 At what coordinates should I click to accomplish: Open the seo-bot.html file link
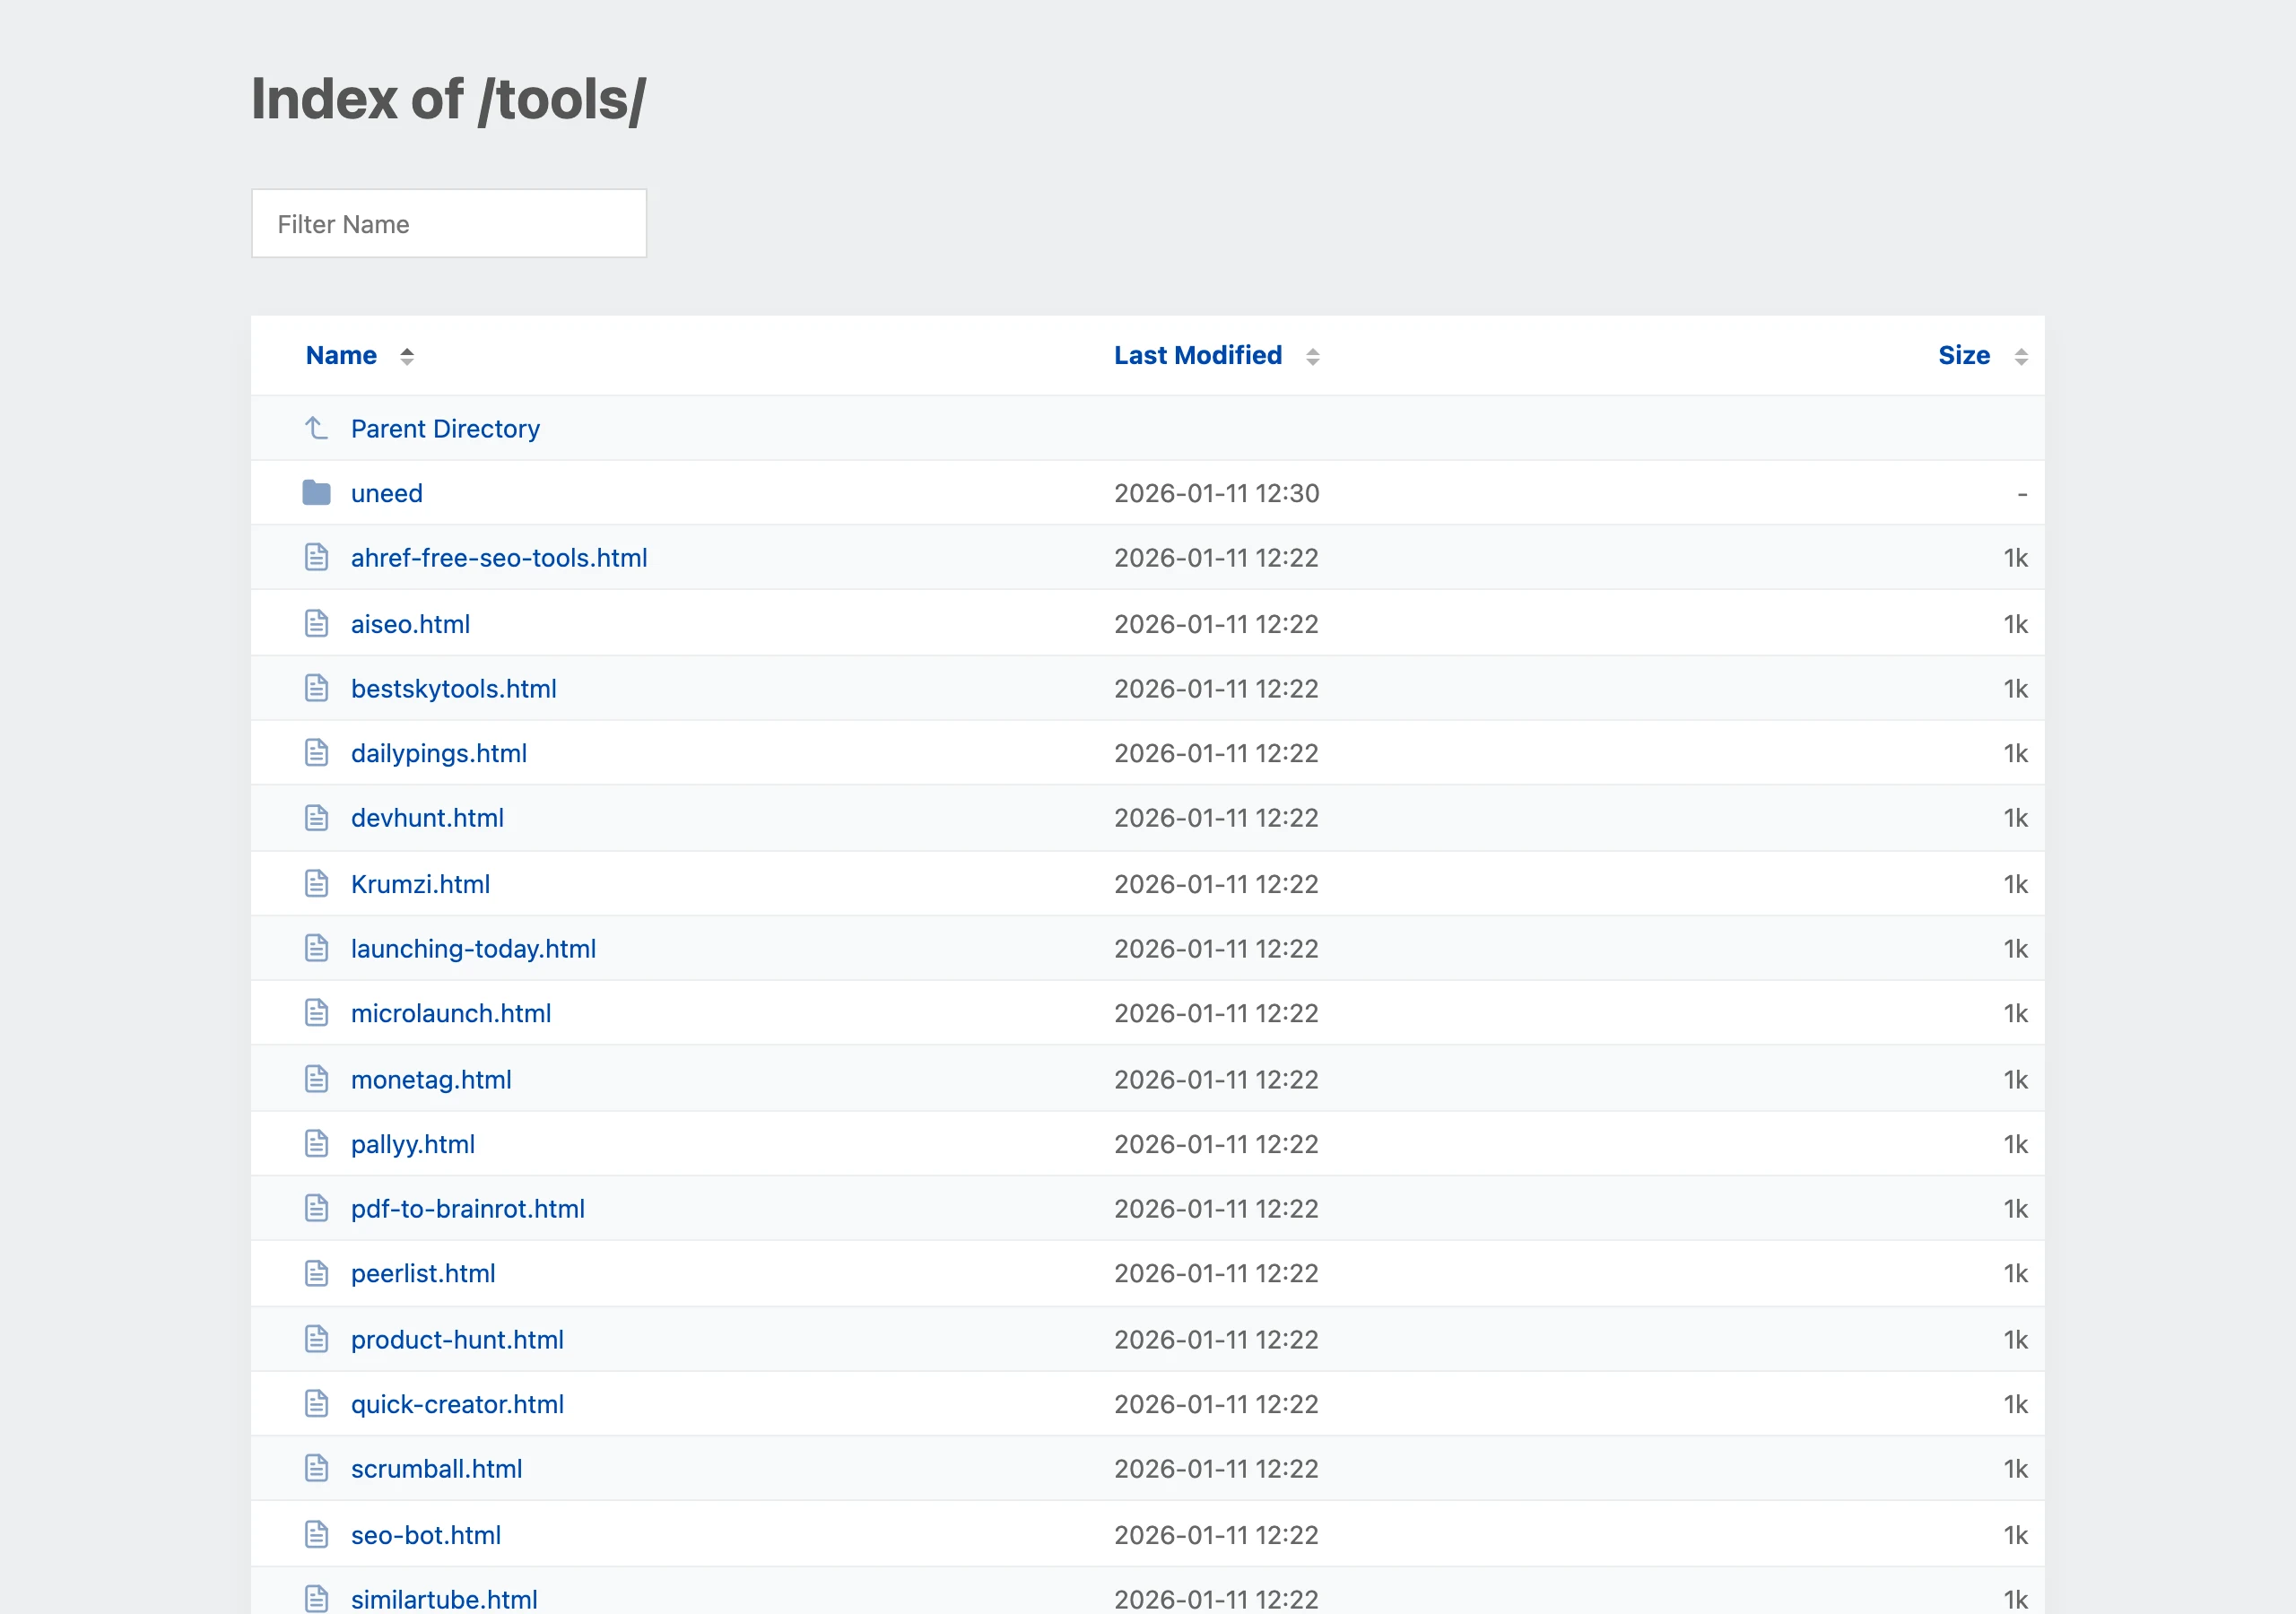pos(426,1535)
